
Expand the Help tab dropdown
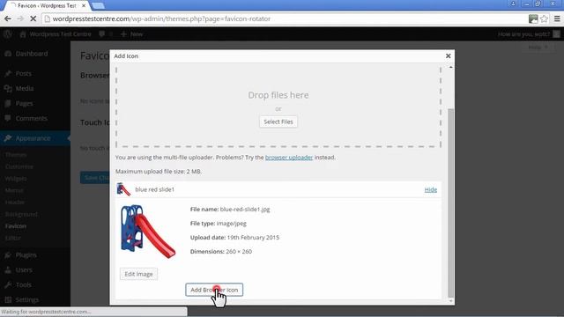[538, 47]
